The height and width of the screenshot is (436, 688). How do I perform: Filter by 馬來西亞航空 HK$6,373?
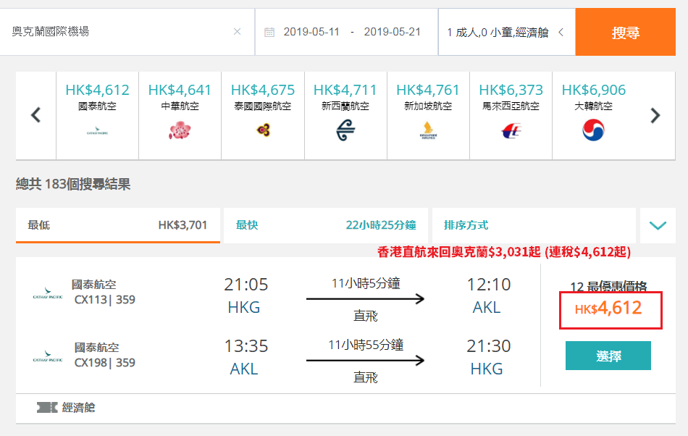tap(511, 115)
